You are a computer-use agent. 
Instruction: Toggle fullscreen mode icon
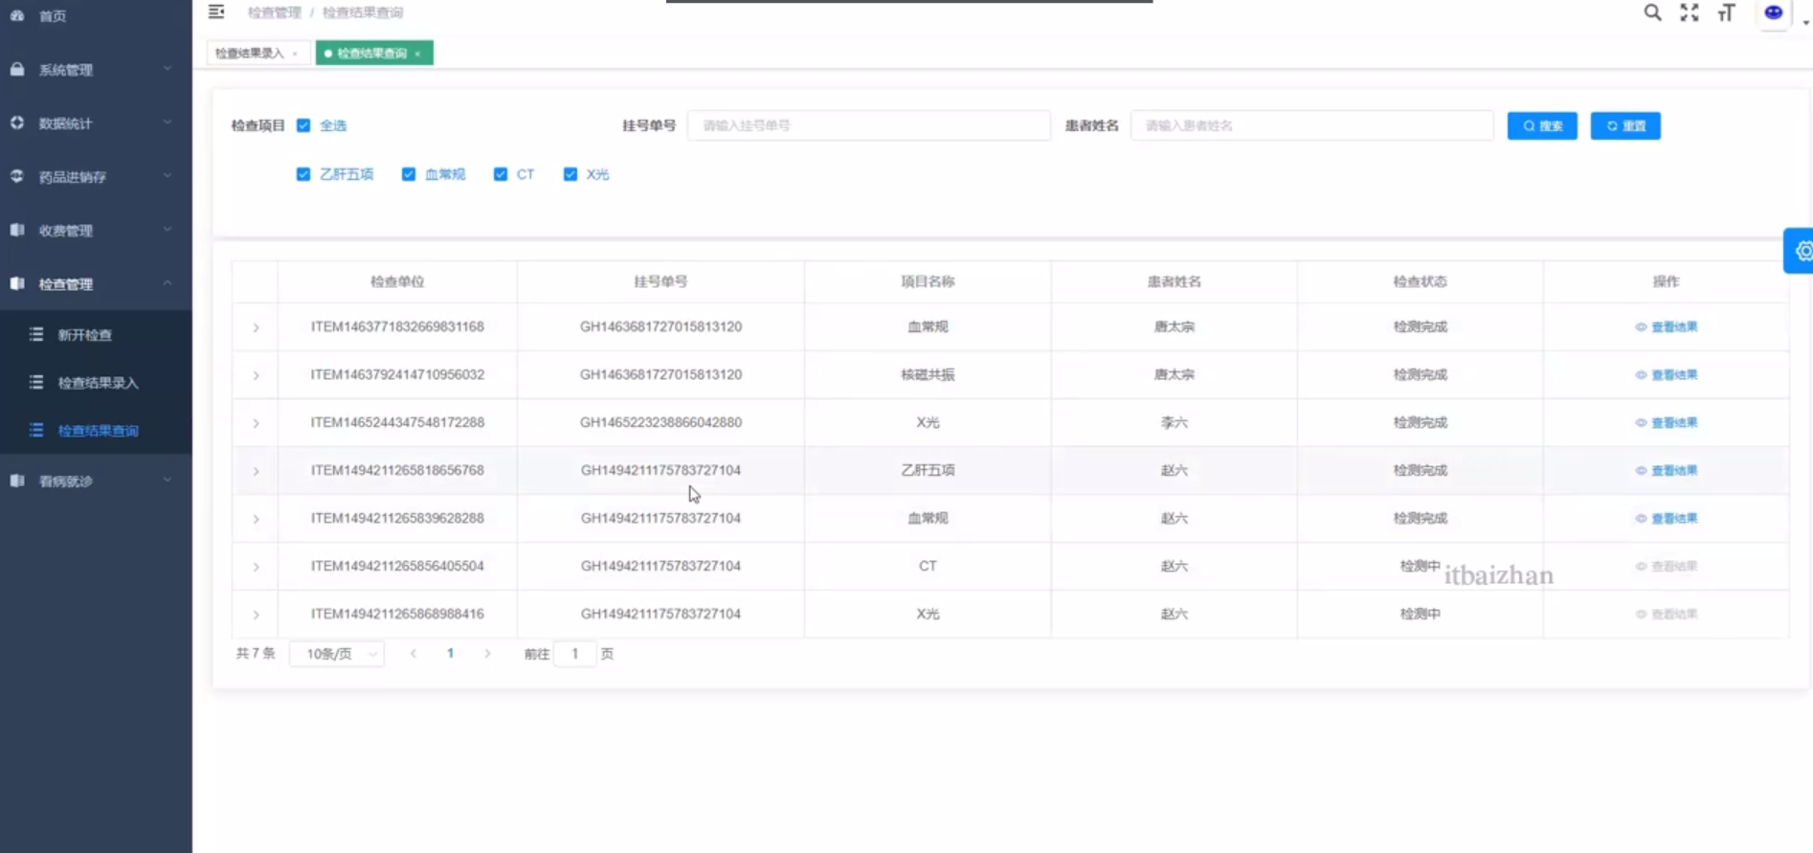(x=1690, y=12)
